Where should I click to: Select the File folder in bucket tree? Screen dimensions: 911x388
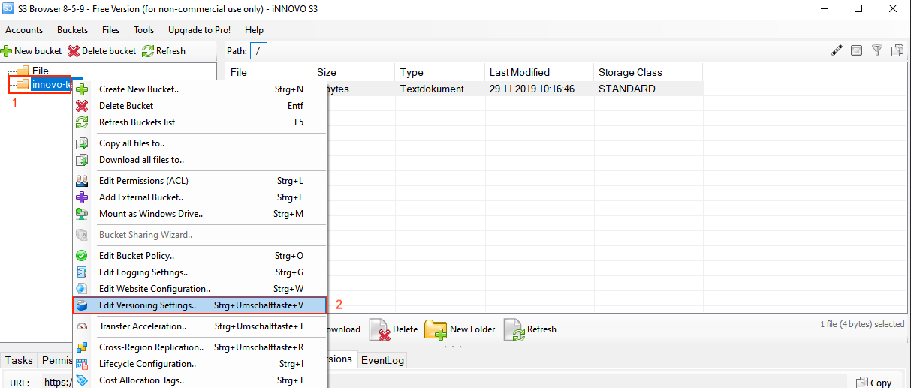(40, 71)
